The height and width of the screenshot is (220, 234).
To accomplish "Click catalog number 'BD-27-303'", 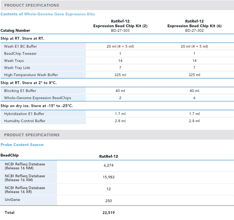I will point(120,30).
